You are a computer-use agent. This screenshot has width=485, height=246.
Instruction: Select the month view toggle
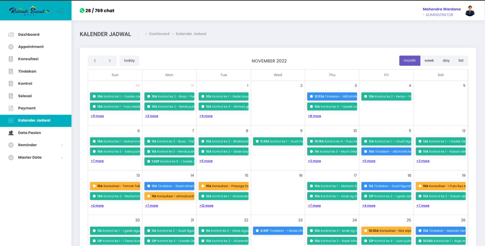coord(409,61)
